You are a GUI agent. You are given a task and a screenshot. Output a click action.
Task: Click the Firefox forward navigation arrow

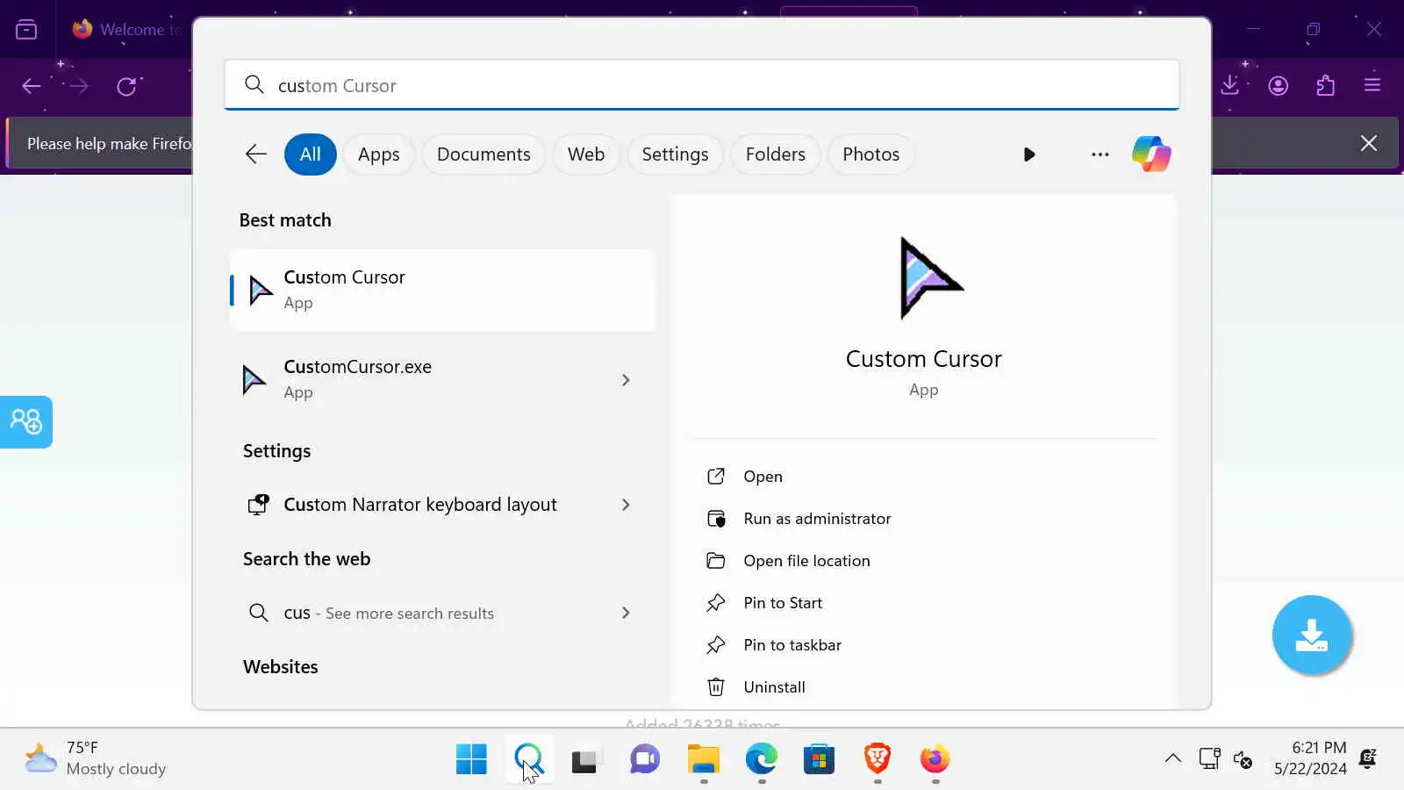[x=79, y=86]
